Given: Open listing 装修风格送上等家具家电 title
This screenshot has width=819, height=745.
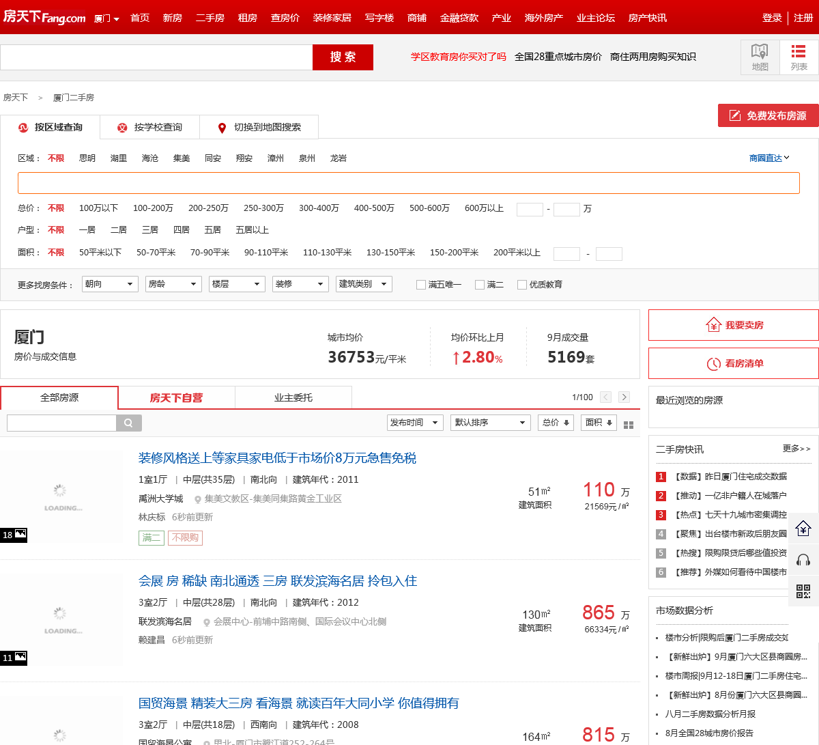Looking at the screenshot, I should (x=277, y=458).
